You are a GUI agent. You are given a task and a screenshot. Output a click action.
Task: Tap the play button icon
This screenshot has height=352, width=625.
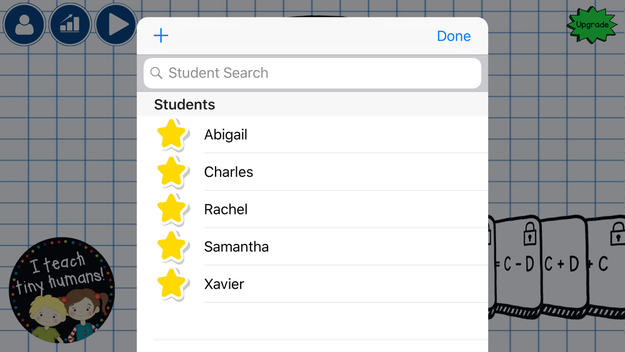click(116, 24)
